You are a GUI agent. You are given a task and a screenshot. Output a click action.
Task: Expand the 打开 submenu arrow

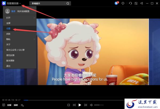pyautogui.click(x=34, y=18)
